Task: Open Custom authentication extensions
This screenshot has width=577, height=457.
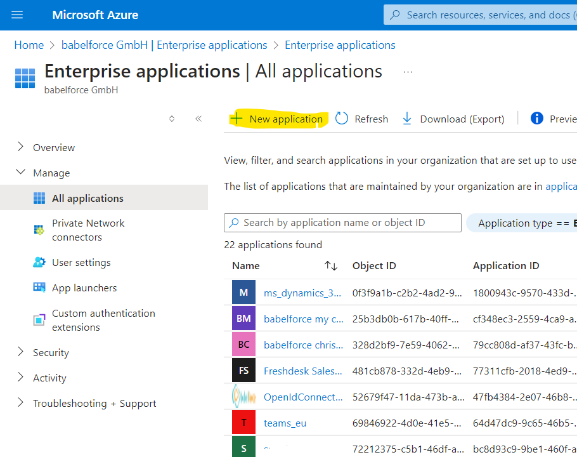Action: coord(104,320)
